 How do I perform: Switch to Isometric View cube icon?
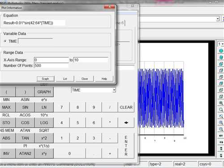221,51
